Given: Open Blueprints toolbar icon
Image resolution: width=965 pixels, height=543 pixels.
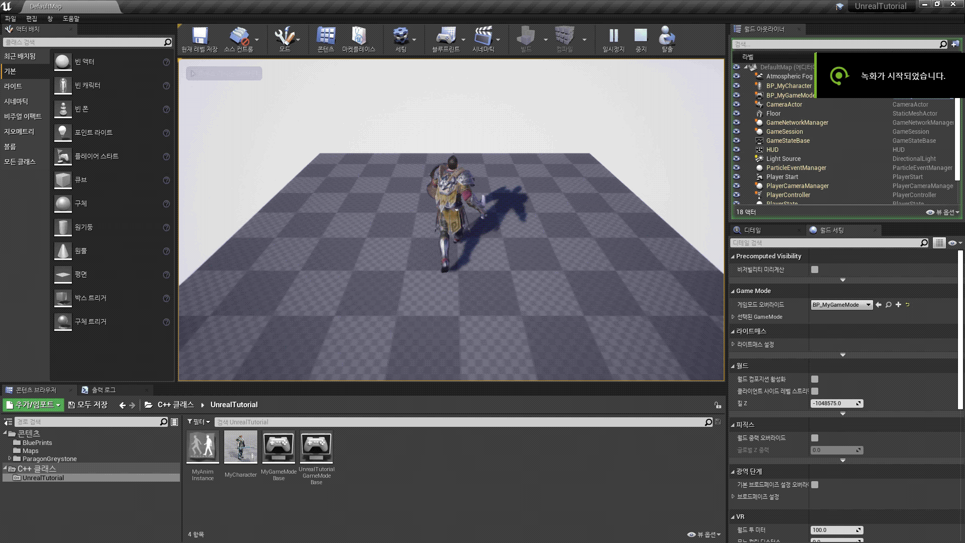Looking at the screenshot, I should (x=446, y=40).
